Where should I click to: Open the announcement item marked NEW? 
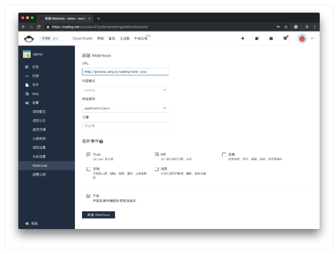[141, 38]
